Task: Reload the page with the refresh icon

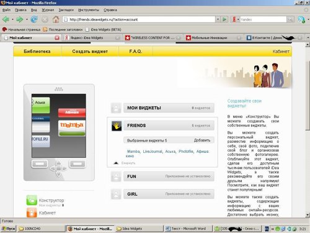Action: (34, 19)
